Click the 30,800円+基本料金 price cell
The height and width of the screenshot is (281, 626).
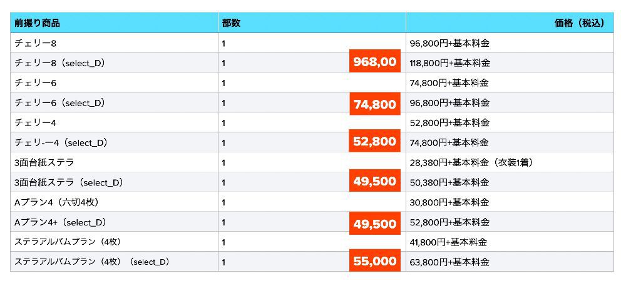(449, 202)
